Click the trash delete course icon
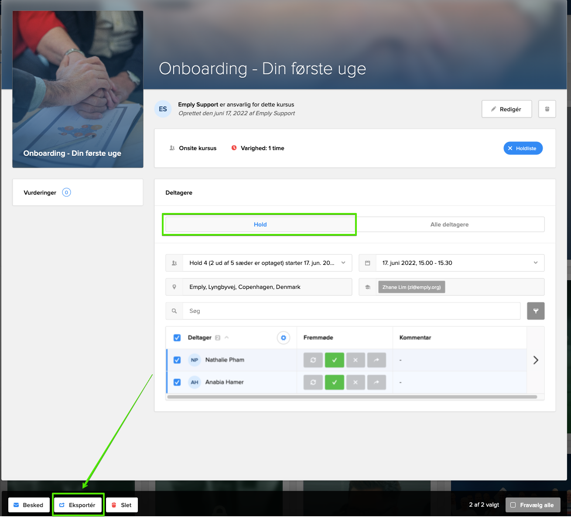 point(547,109)
